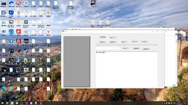Launch FileZilla from the desktop
The image size is (188, 105).
coord(19,41)
